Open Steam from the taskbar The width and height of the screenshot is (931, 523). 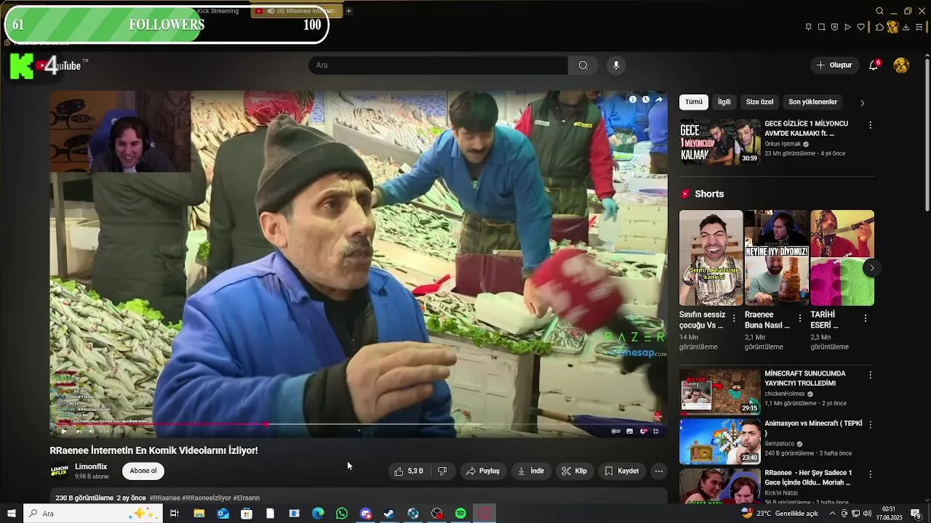pyautogui.click(x=389, y=514)
